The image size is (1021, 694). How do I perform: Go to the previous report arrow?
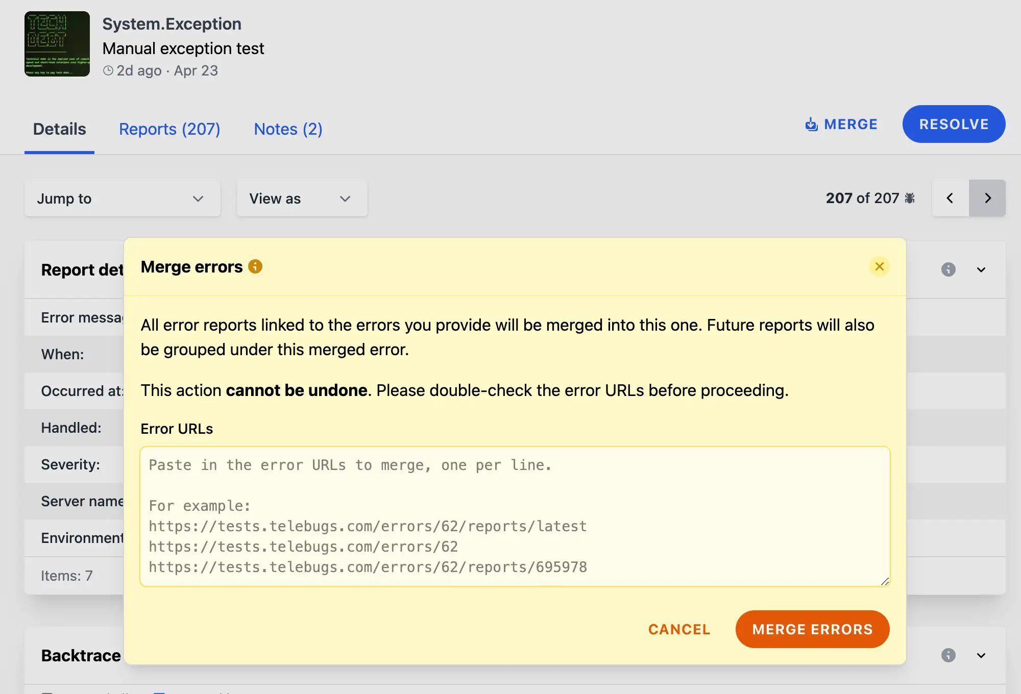[x=950, y=198]
